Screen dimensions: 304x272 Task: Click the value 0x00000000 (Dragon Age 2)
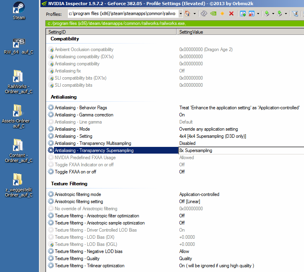pos(206,49)
